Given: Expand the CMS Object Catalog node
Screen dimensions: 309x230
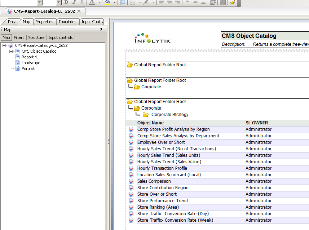Looking at the screenshot, I should [x=11, y=51].
